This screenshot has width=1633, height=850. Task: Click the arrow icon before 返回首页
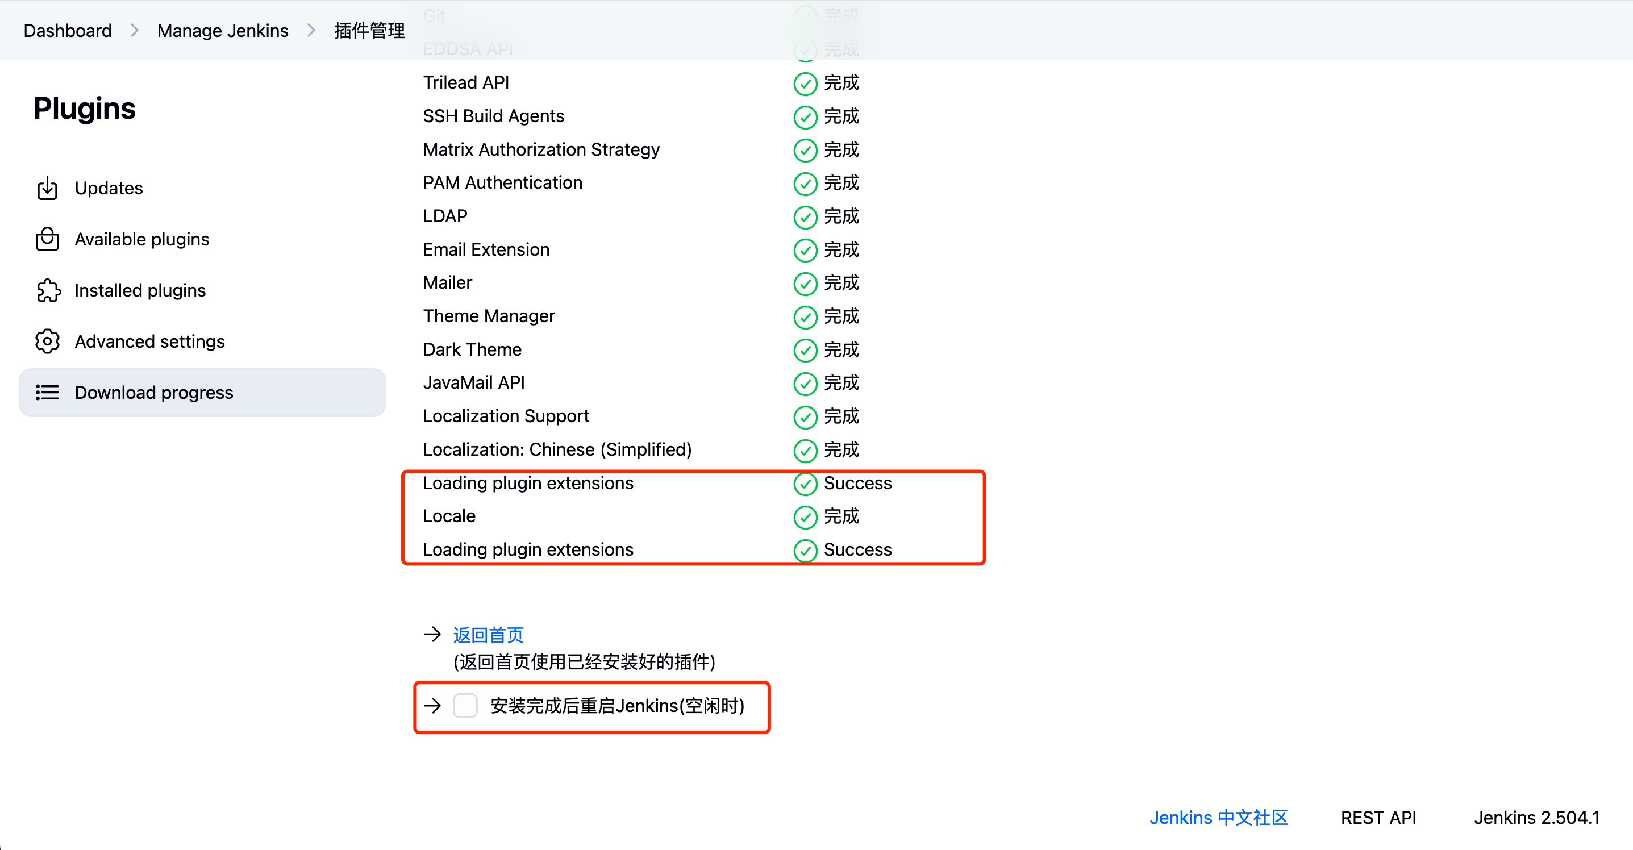432,634
